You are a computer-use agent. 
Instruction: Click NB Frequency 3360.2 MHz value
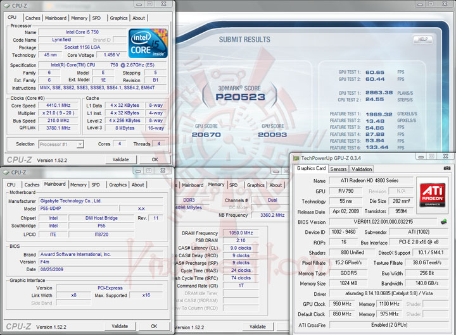tap(270, 215)
